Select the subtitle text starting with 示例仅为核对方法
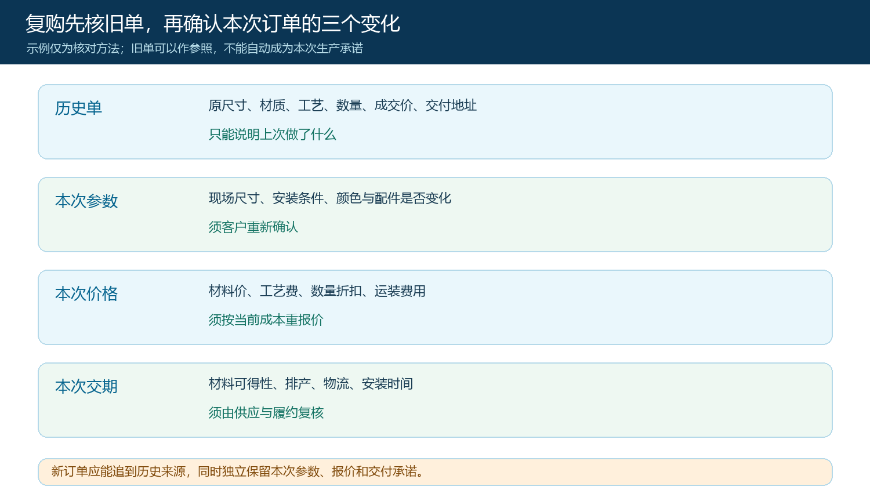Image resolution: width=870 pixels, height=490 pixels. pyautogui.click(x=194, y=48)
